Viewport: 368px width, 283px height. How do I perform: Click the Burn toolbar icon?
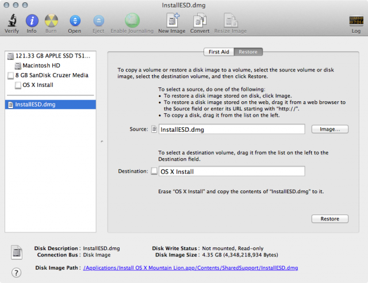pyautogui.click(x=51, y=21)
